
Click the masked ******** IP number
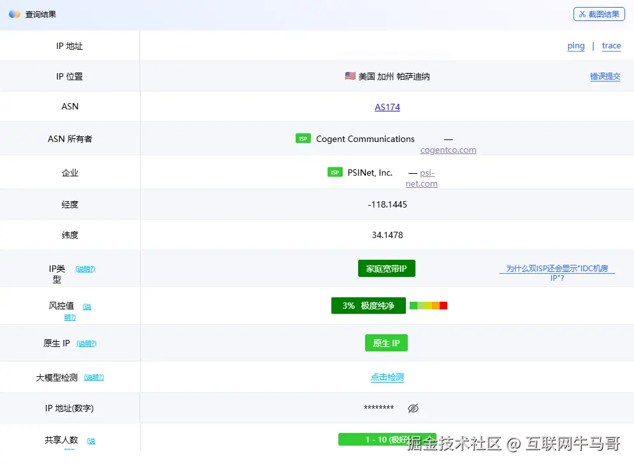coord(379,408)
